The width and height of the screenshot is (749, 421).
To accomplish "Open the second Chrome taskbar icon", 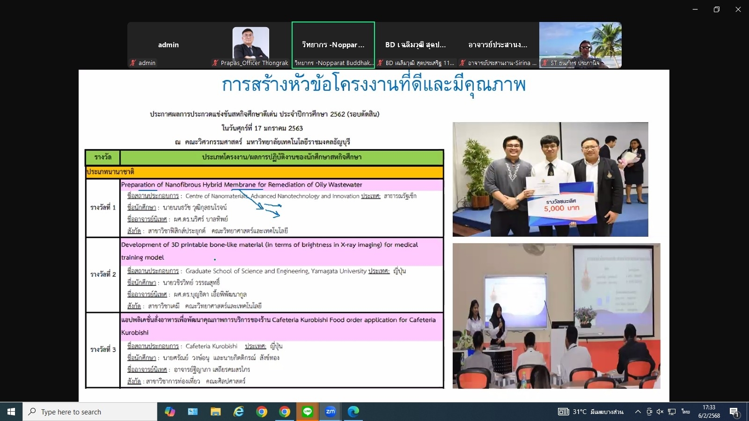I will (x=285, y=412).
